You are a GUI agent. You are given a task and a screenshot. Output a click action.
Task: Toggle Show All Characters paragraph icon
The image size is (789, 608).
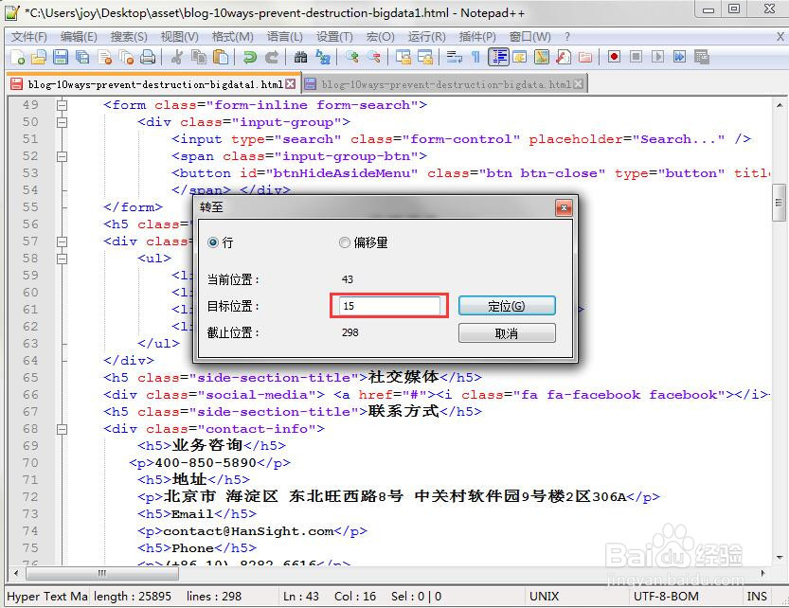475,58
